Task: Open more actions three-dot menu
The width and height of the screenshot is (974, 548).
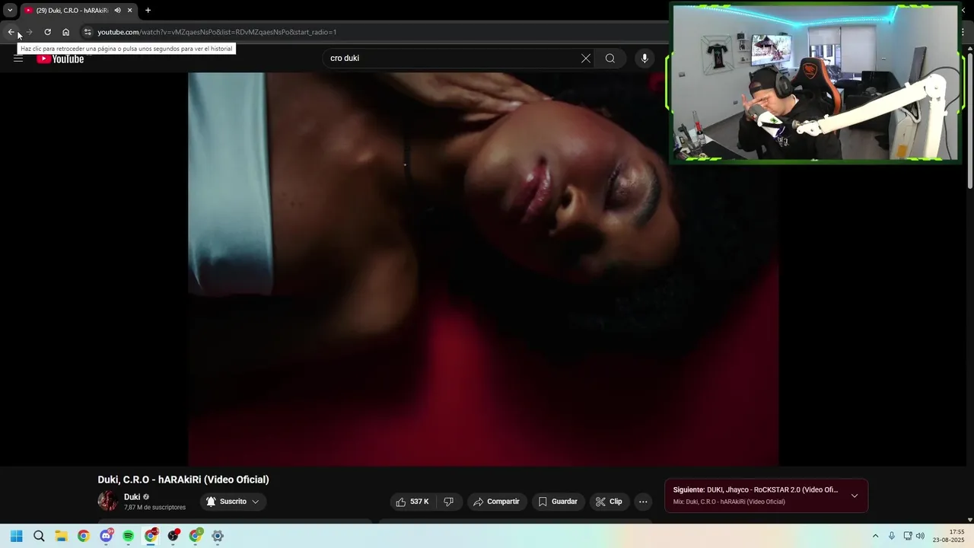Action: pyautogui.click(x=643, y=502)
